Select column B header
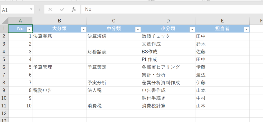 coord(59,21)
